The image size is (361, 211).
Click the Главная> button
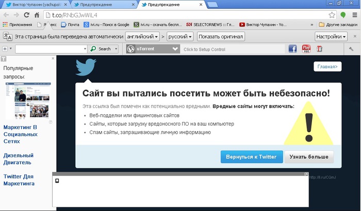(x=327, y=67)
